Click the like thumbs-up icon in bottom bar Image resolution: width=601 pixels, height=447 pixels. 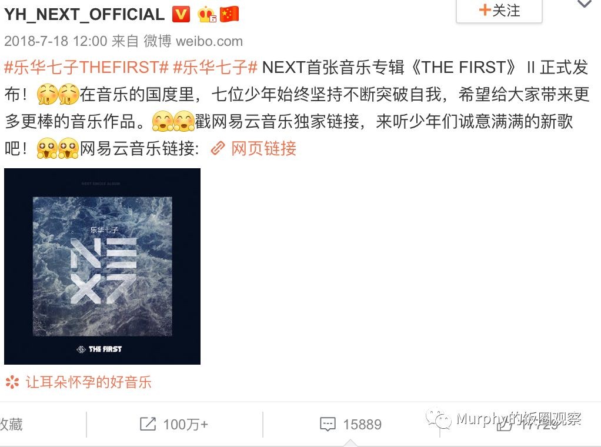point(505,425)
